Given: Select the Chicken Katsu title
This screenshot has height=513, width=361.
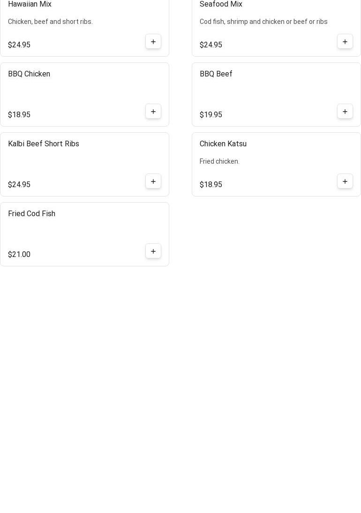Looking at the screenshot, I should [x=223, y=144].
